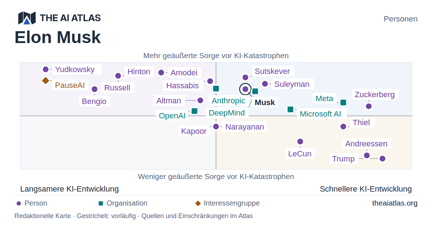Click the Trump name label
Viewport: 432px width, 226px height.
(x=343, y=159)
